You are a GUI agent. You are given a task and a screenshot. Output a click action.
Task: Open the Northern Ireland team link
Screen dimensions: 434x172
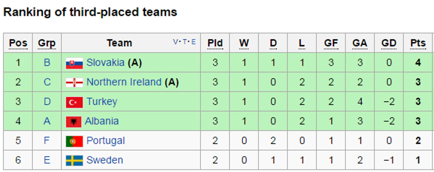(124, 82)
